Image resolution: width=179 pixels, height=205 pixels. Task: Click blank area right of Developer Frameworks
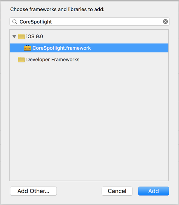coord(125,59)
